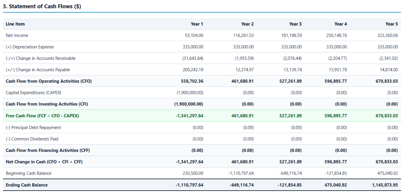This screenshot has height=195, width=404.
Task: Select the Common Dividends Paid row label
Action: coord(32,139)
